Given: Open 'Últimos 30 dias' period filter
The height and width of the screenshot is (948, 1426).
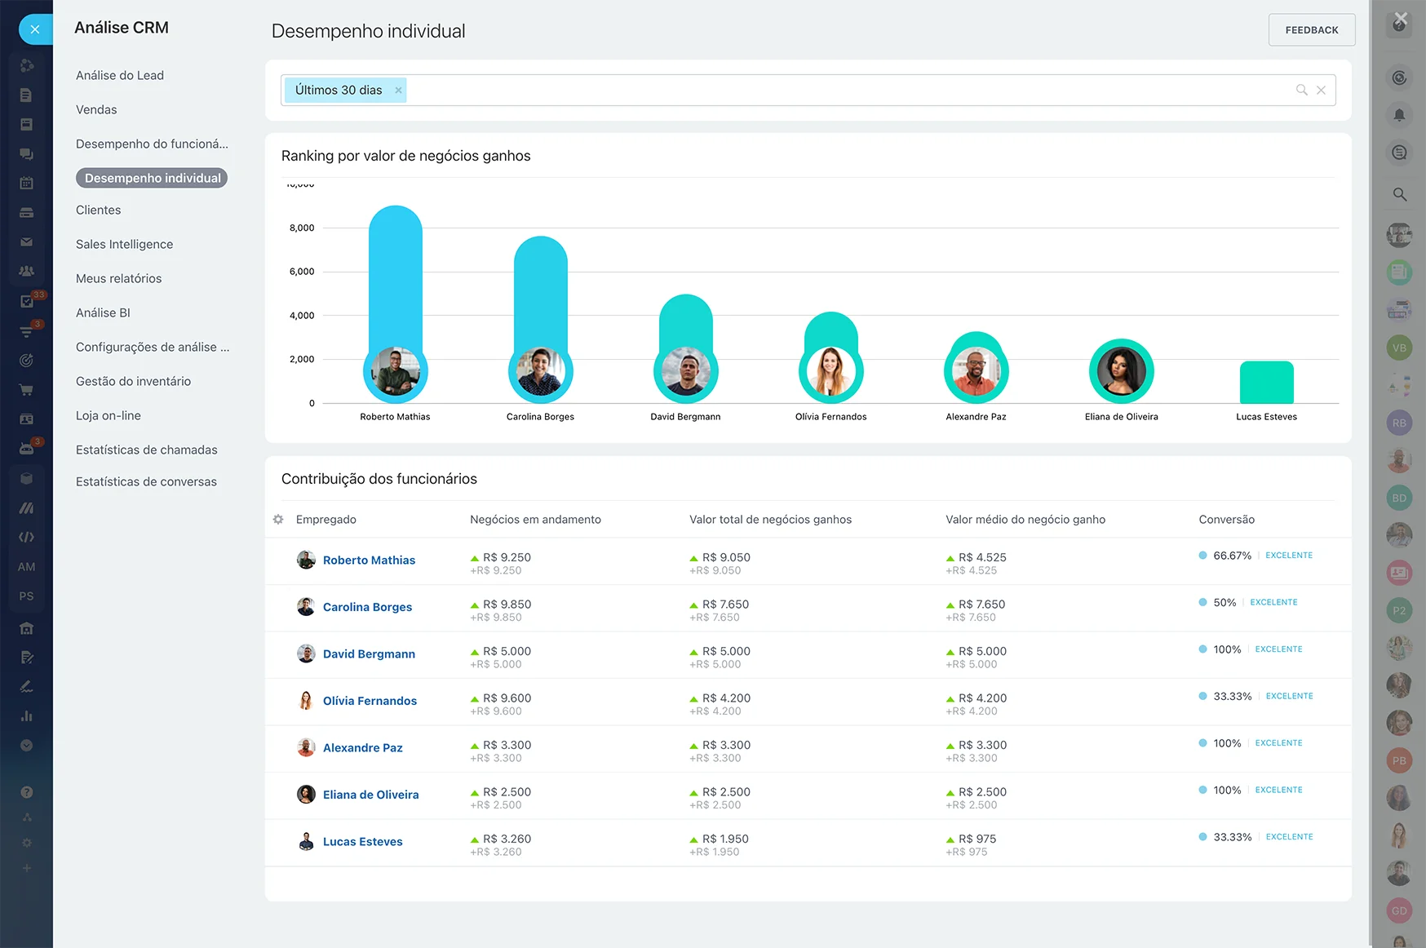Looking at the screenshot, I should (x=339, y=91).
